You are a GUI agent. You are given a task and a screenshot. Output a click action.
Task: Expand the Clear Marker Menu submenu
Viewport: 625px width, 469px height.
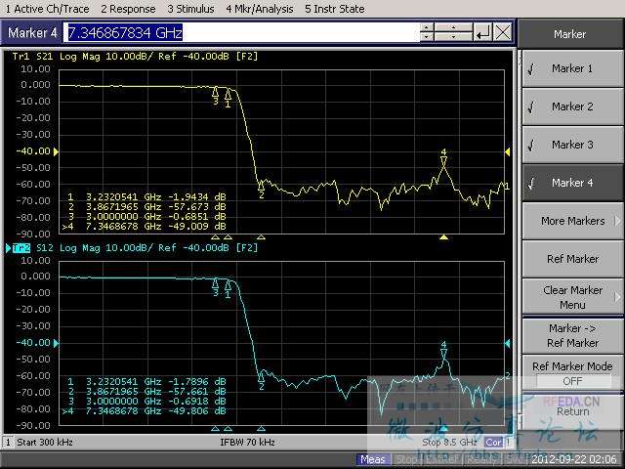[572, 297]
